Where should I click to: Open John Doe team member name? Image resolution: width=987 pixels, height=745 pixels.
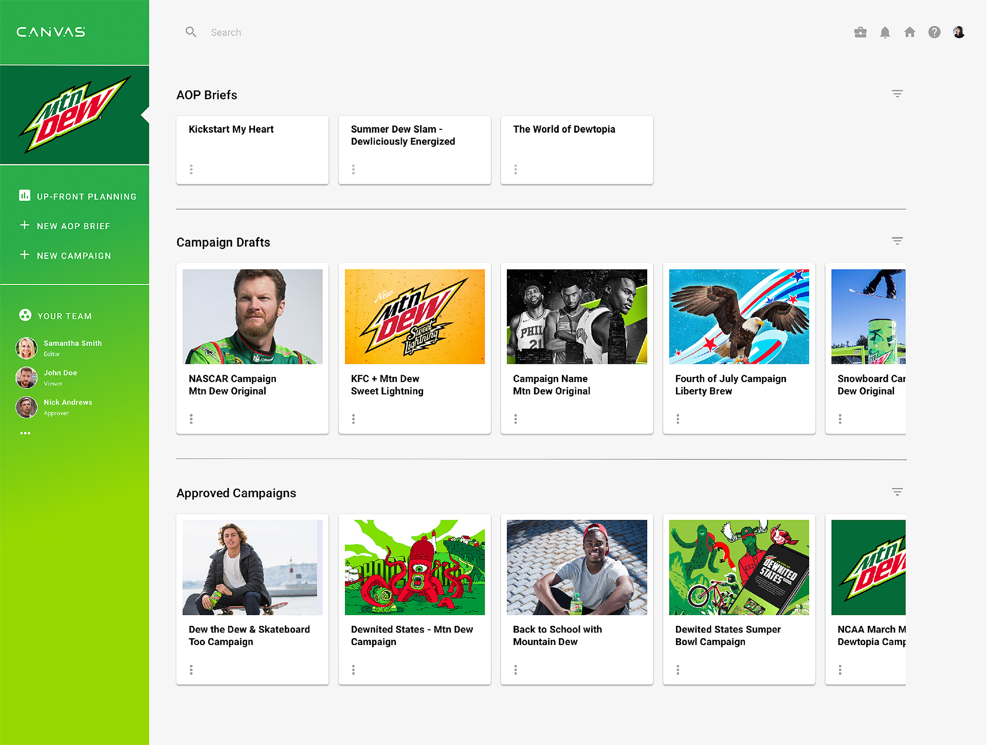[60, 373]
